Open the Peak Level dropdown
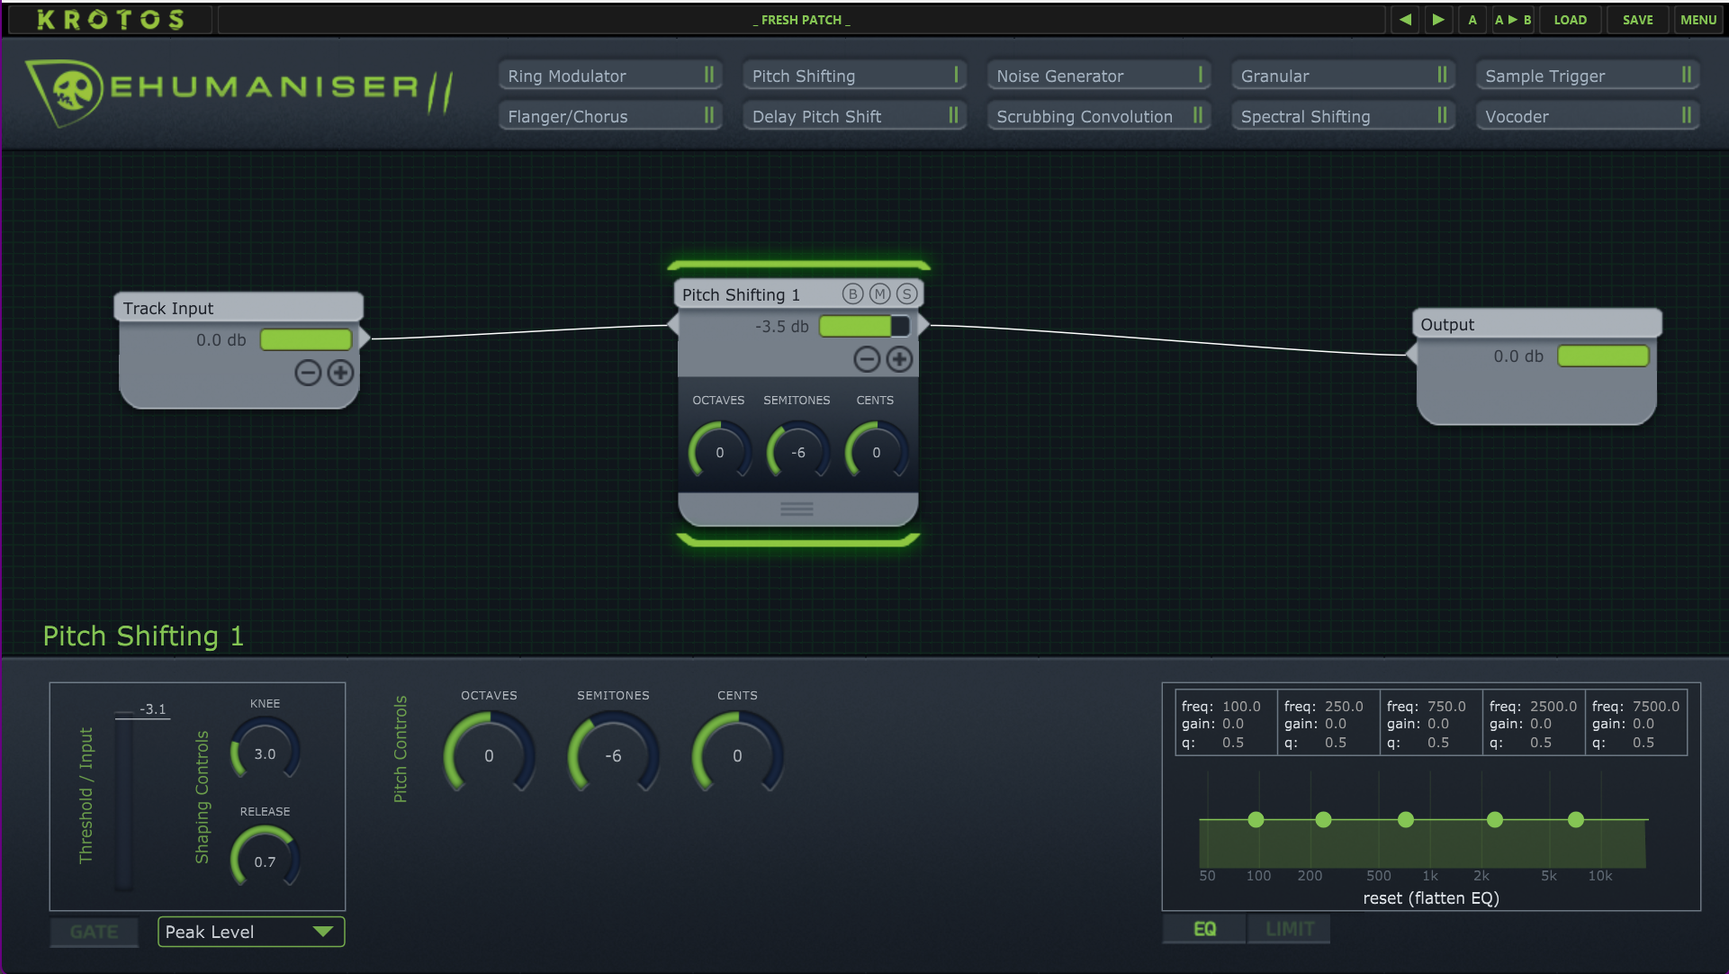This screenshot has height=974, width=1729. (x=251, y=932)
